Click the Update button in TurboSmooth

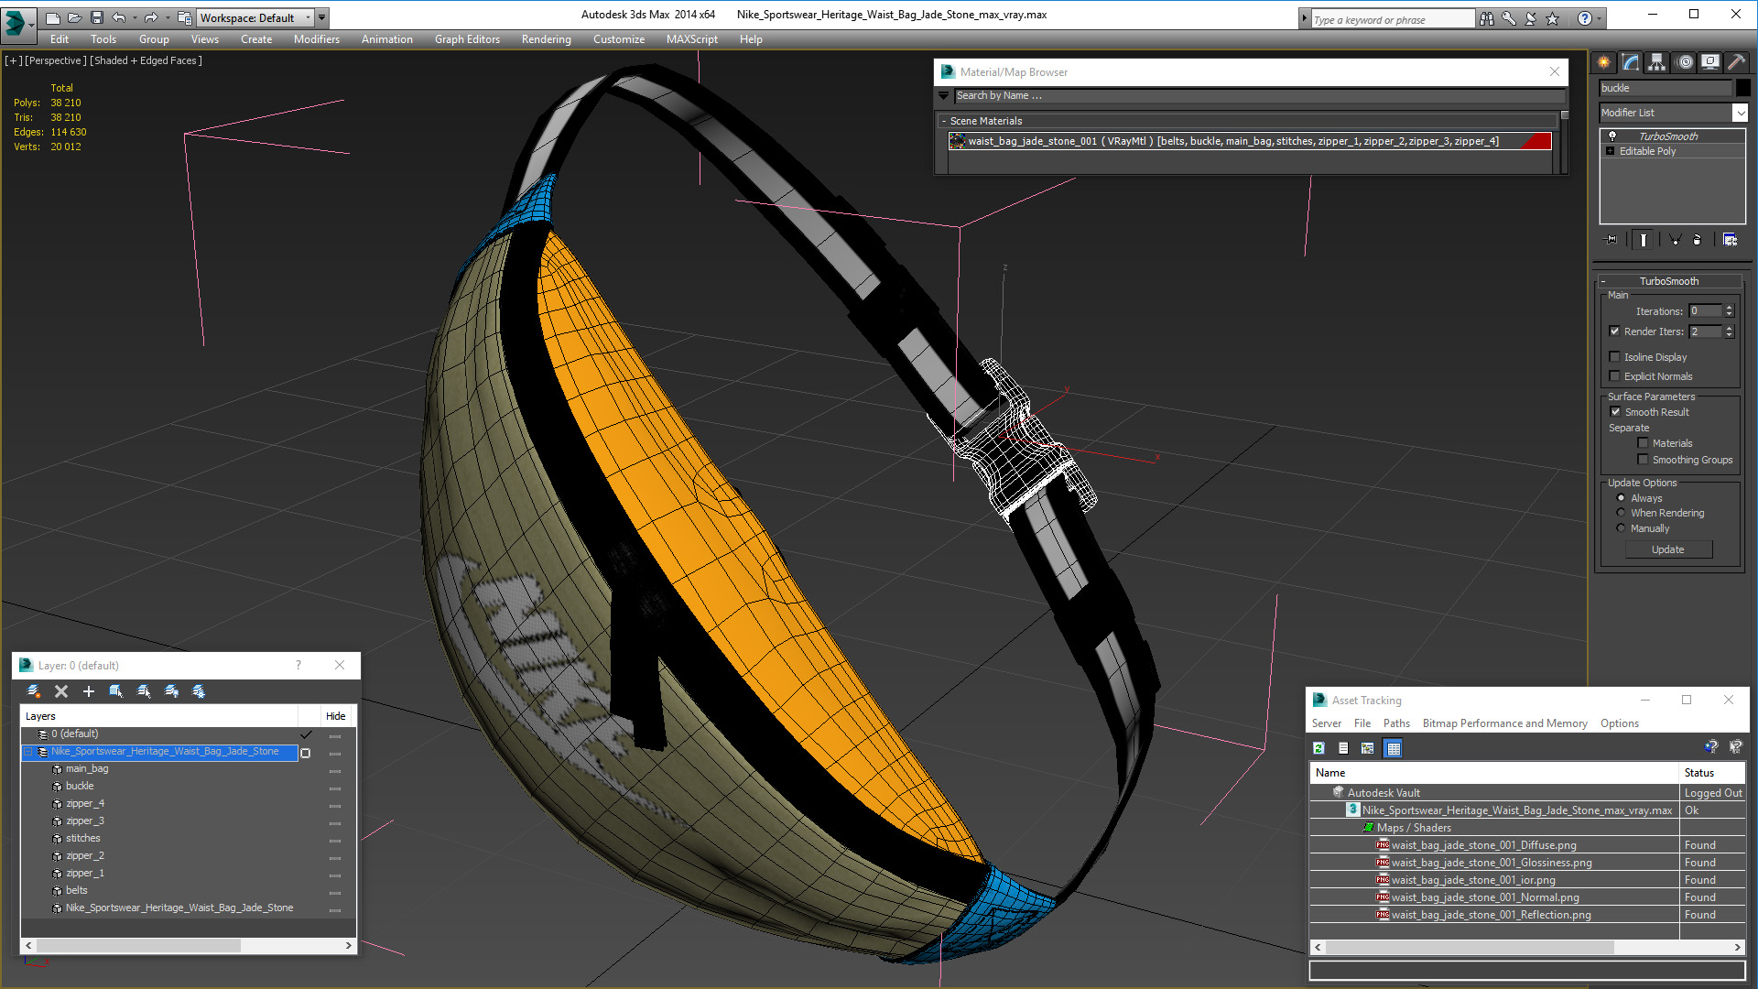[x=1668, y=549]
